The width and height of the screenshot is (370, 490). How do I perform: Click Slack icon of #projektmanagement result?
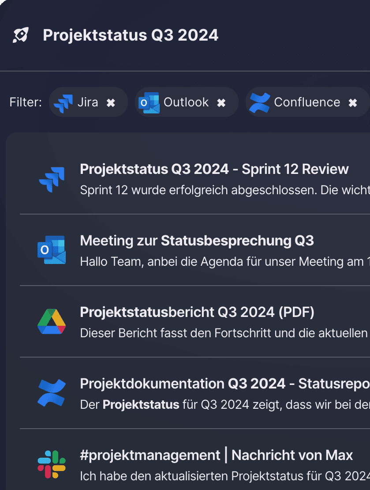pyautogui.click(x=52, y=464)
